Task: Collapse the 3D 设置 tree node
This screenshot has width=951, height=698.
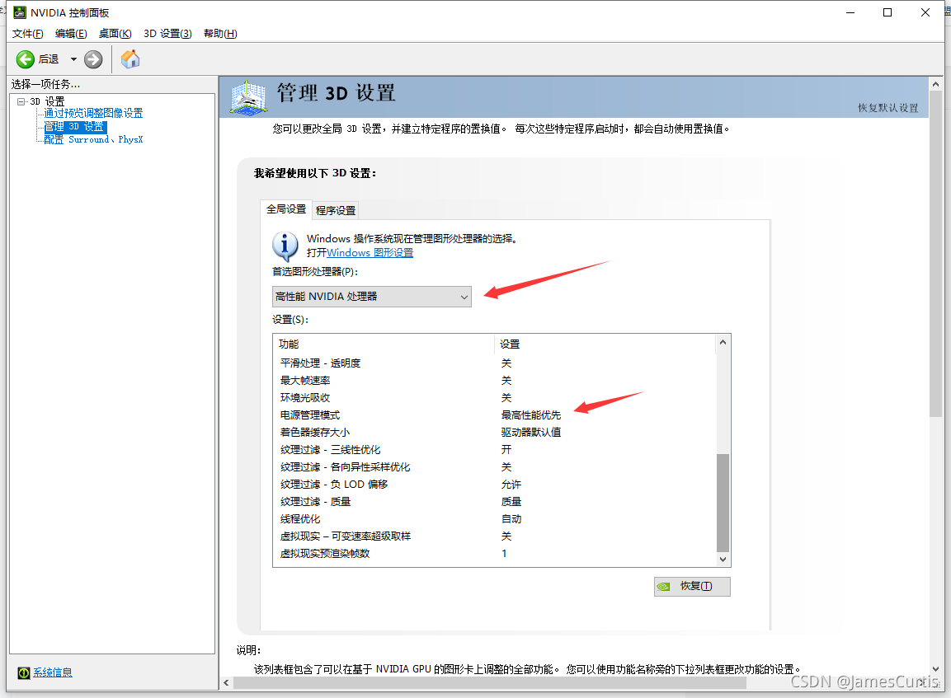Action: [x=21, y=101]
